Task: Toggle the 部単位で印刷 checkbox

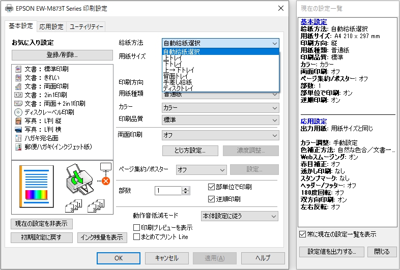Action: (x=211, y=187)
